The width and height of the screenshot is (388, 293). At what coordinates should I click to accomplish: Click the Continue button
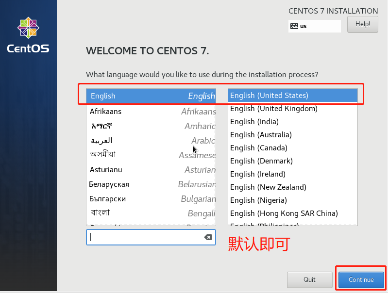pyautogui.click(x=361, y=279)
